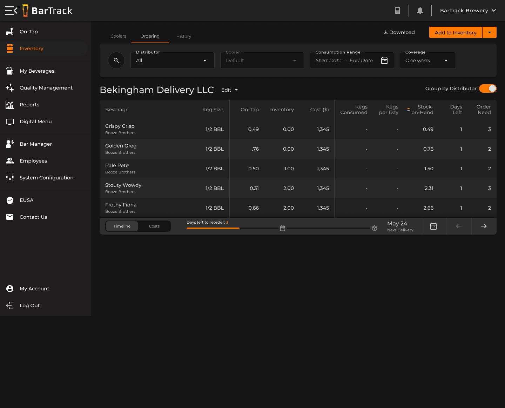The height and width of the screenshot is (408, 505).
Task: Click the Add to Inventory button
Action: (x=456, y=32)
